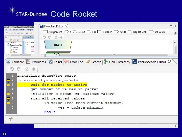Open flowchart palette overflow dropdown arrow
The height and width of the screenshot is (137, 182).
175,33
